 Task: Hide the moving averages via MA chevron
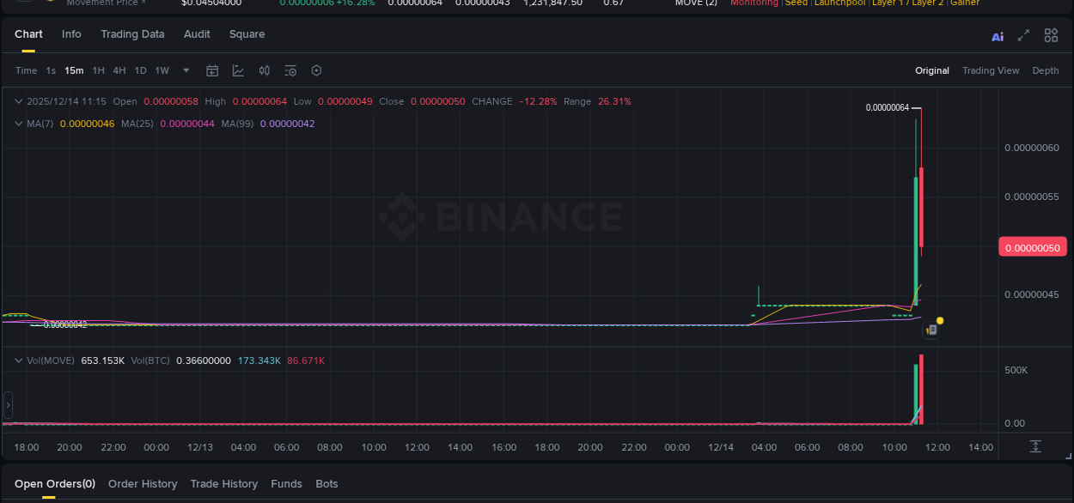(17, 124)
